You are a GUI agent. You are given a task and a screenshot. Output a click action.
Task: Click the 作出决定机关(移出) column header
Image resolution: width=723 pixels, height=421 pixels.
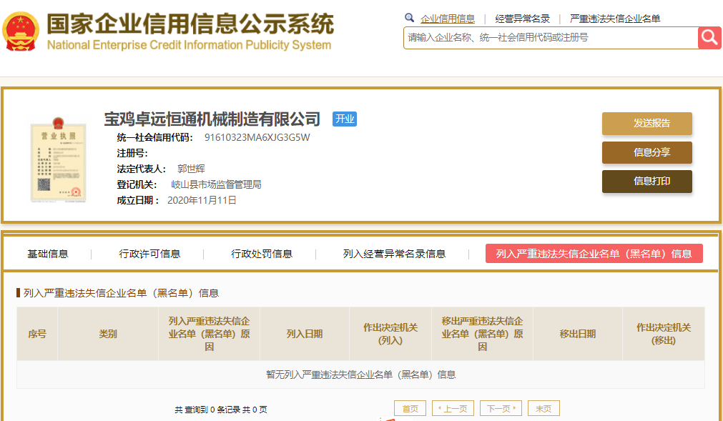(664, 334)
